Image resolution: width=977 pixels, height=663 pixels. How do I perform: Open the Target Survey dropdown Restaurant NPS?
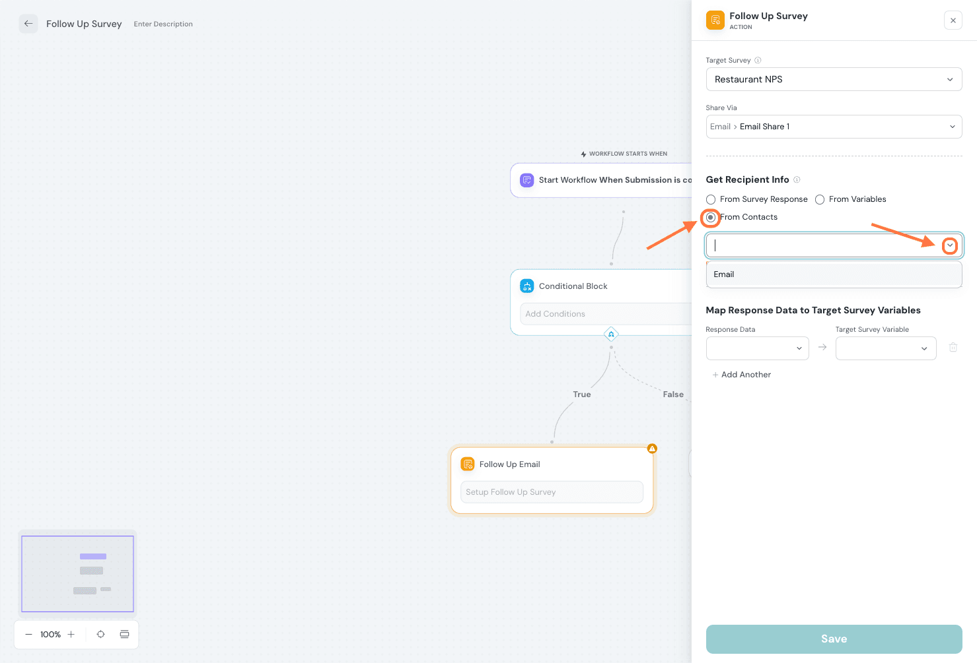coord(834,79)
